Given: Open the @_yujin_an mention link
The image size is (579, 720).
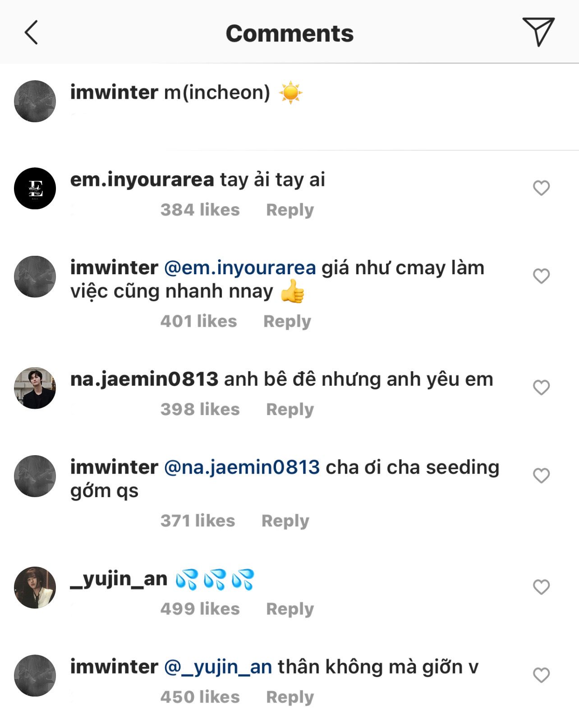Looking at the screenshot, I should (218, 667).
